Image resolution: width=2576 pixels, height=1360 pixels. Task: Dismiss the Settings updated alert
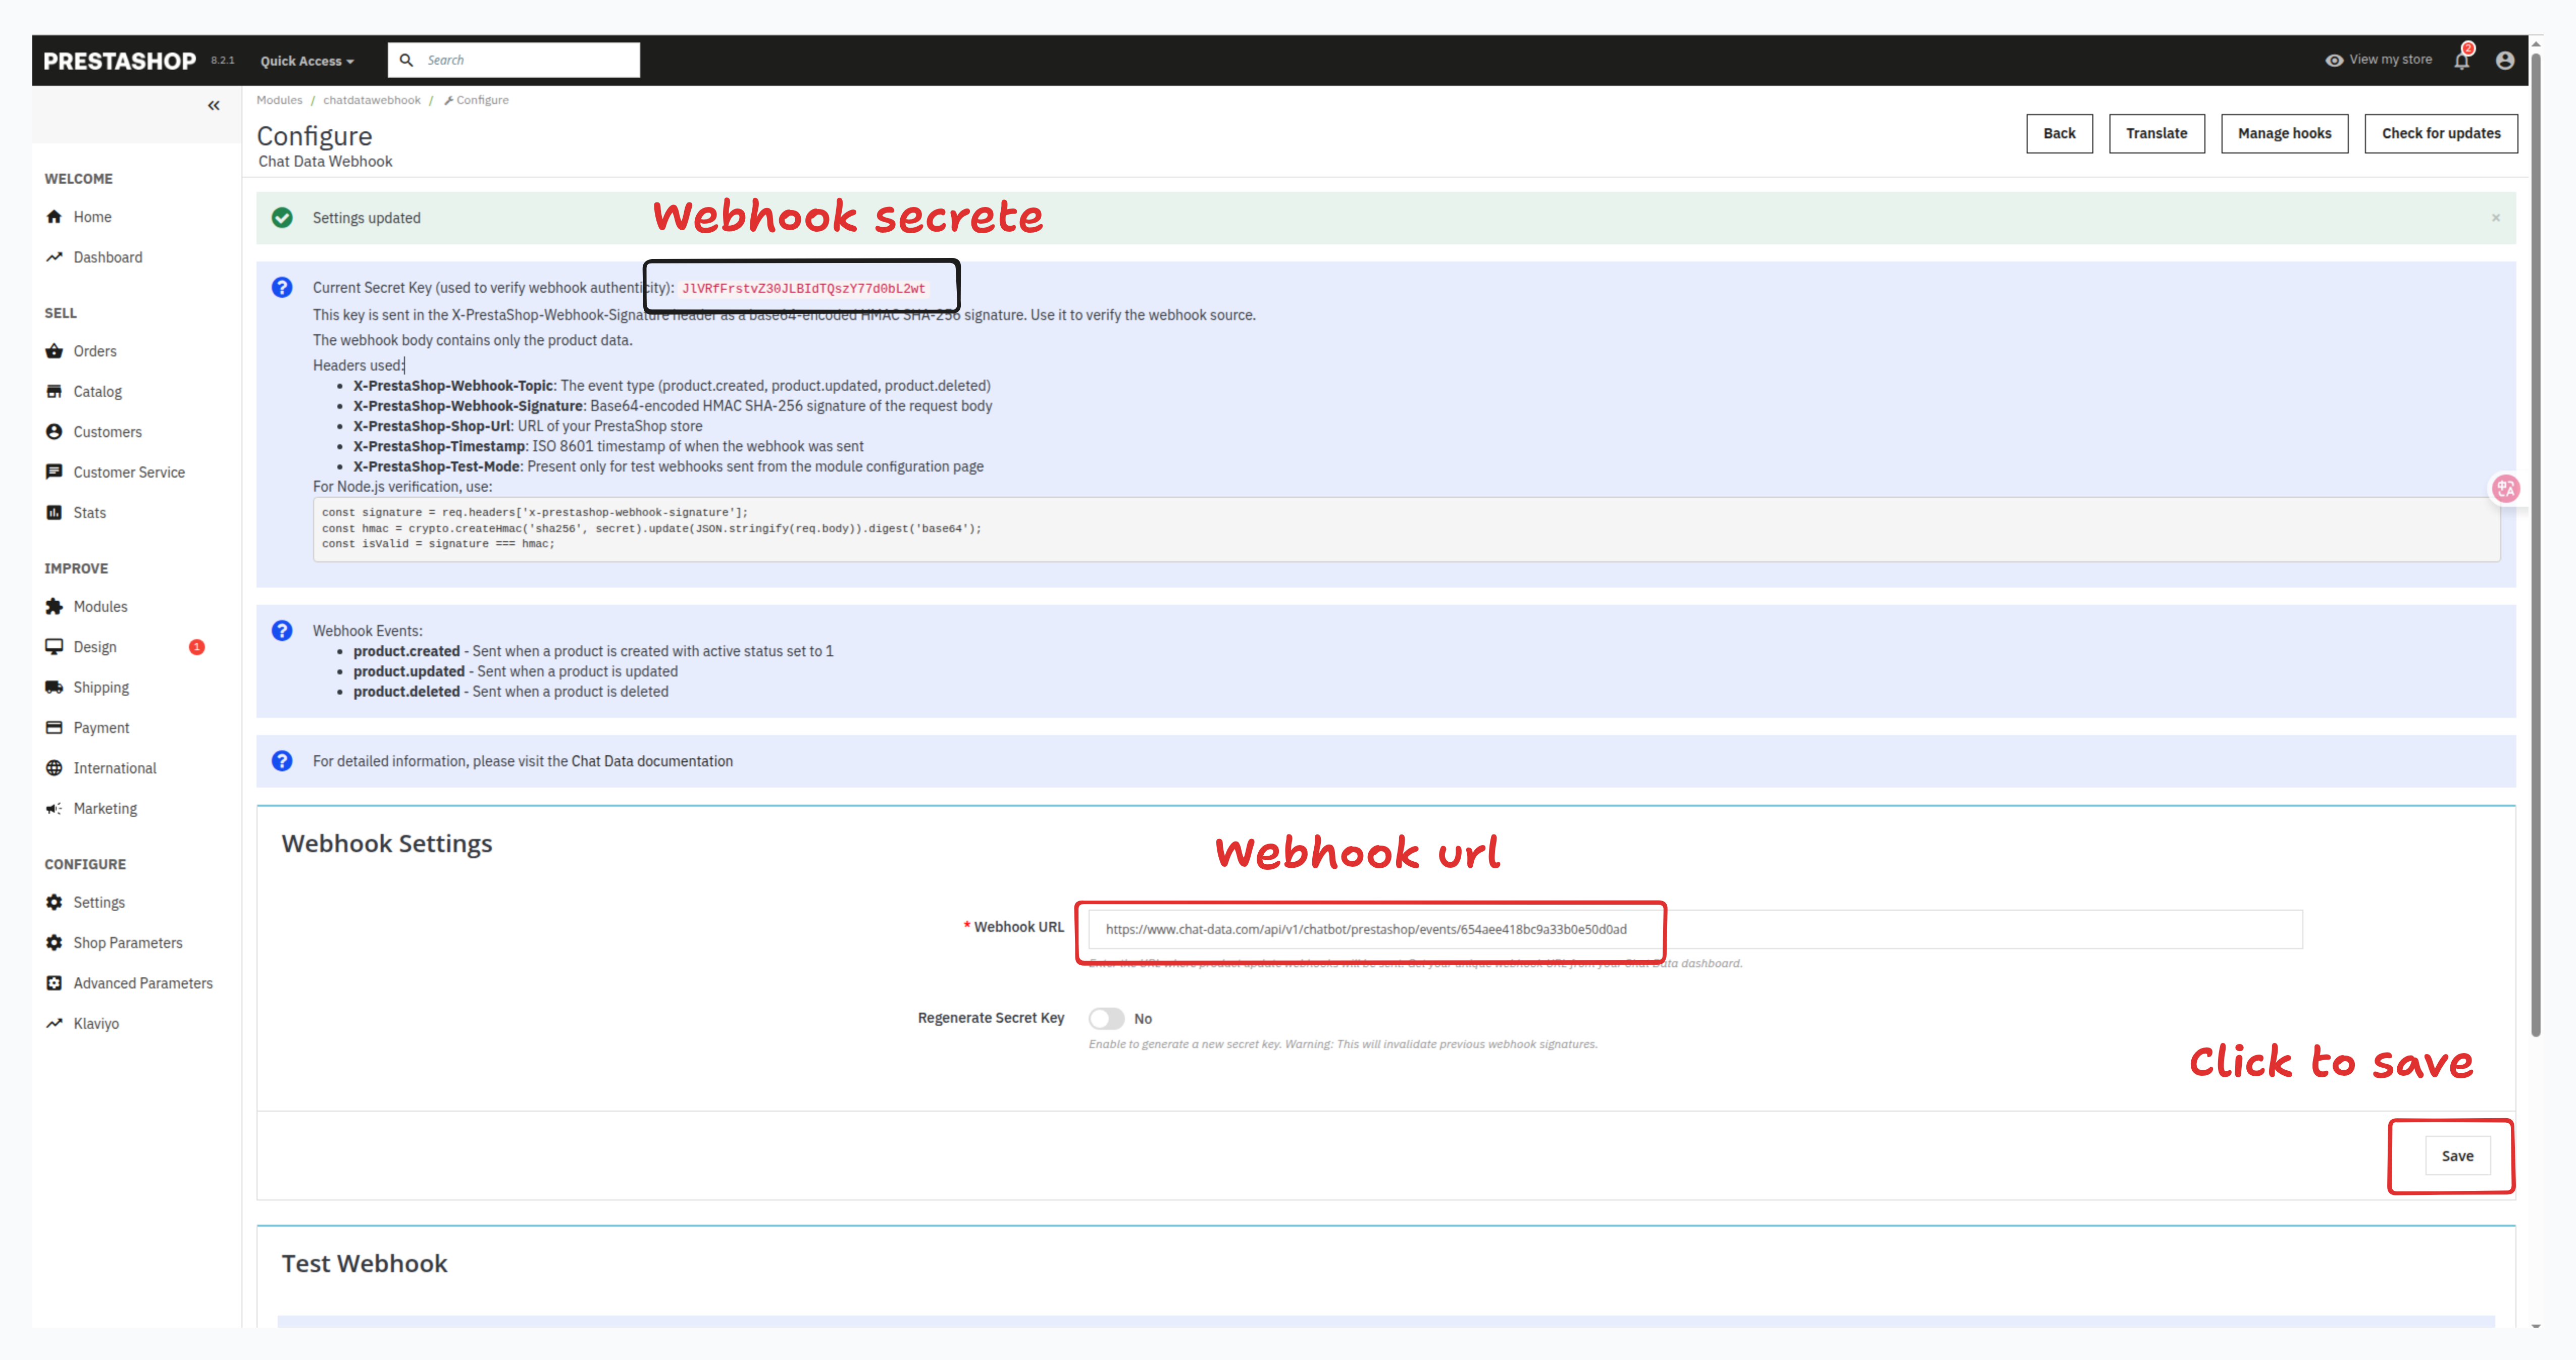[x=2495, y=218]
